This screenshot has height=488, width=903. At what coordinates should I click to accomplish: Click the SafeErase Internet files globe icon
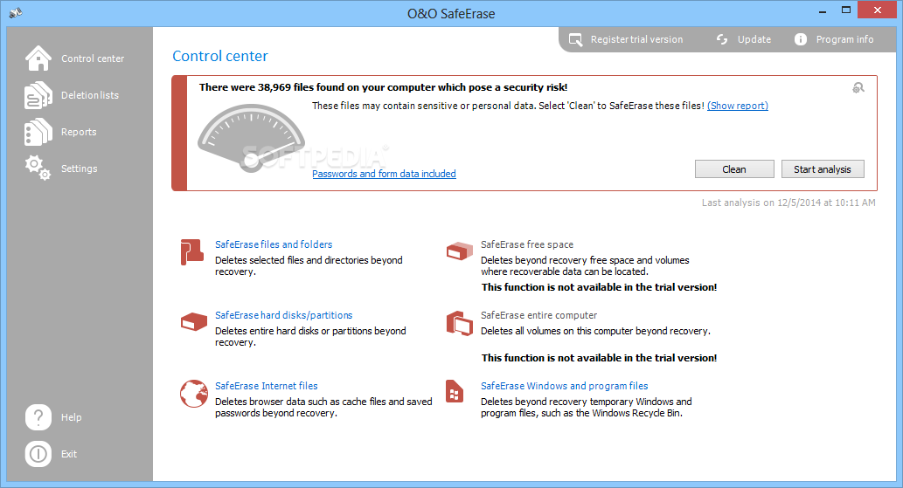point(193,394)
